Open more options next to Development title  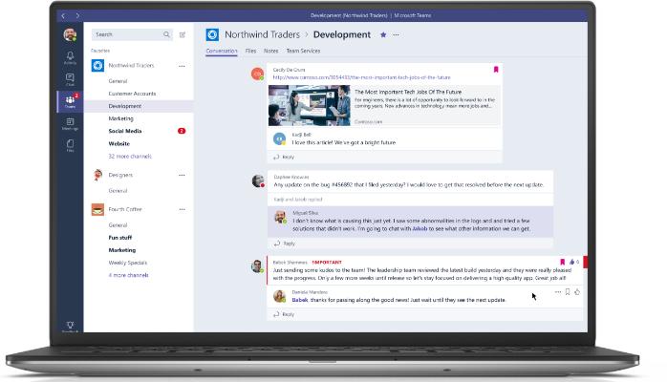coord(396,34)
